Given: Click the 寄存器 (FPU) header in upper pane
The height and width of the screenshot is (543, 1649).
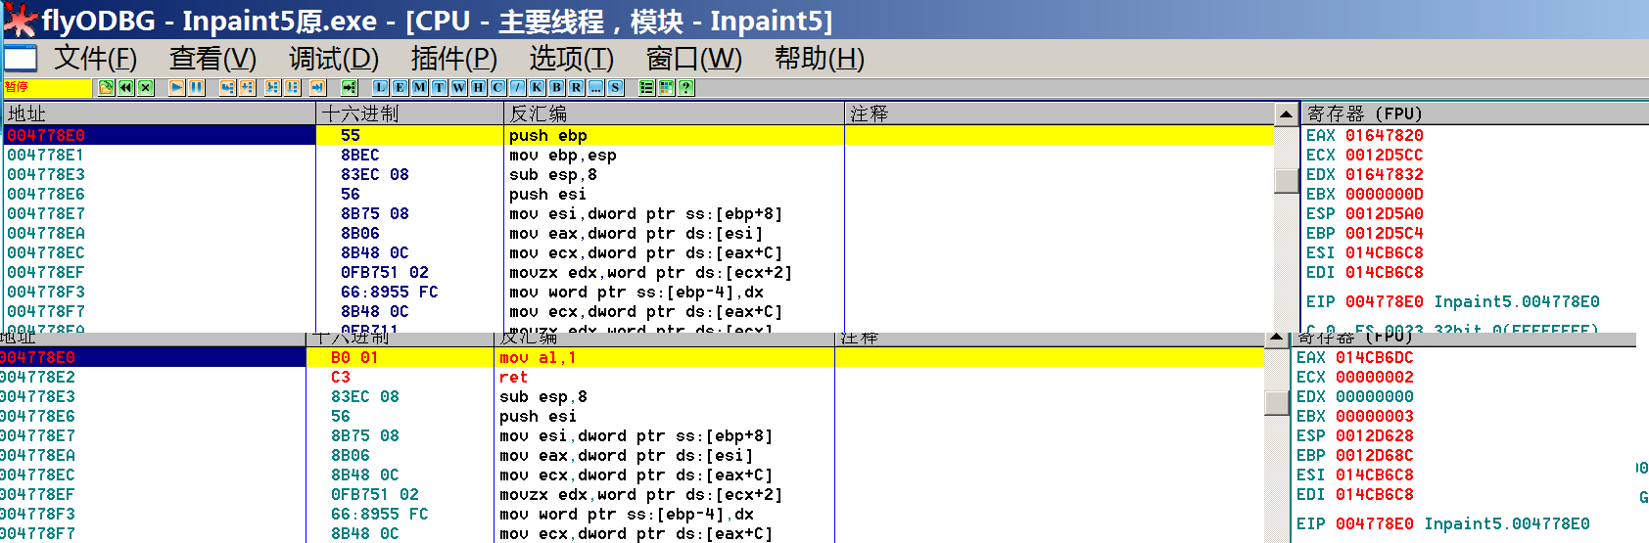Looking at the screenshot, I should point(1475,113).
